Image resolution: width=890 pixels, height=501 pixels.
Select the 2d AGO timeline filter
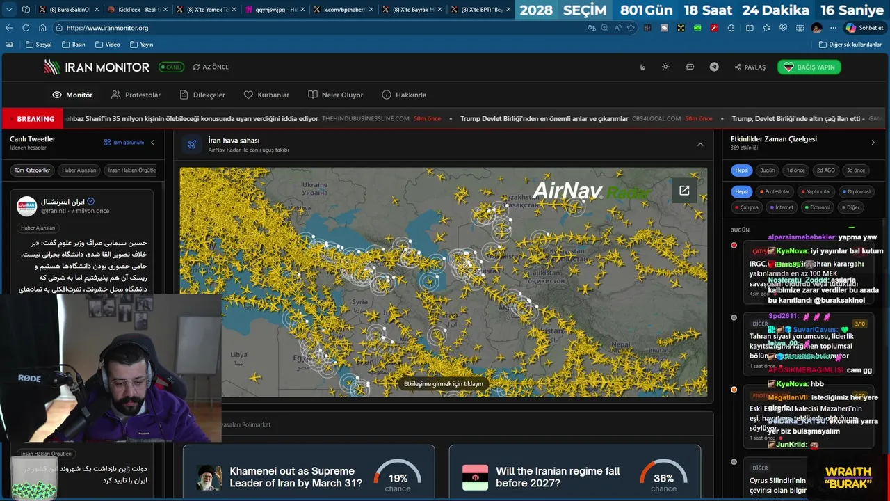click(x=826, y=170)
